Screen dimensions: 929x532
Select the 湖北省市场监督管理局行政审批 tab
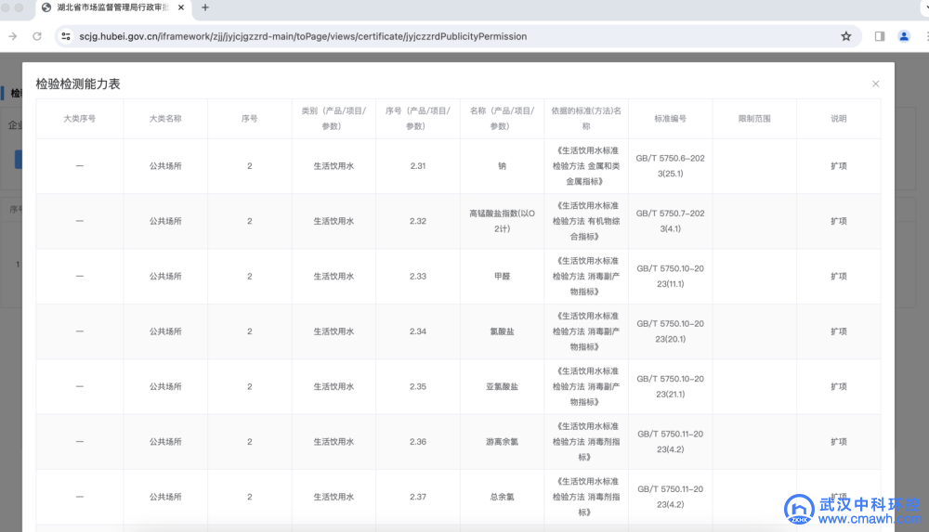click(112, 7)
